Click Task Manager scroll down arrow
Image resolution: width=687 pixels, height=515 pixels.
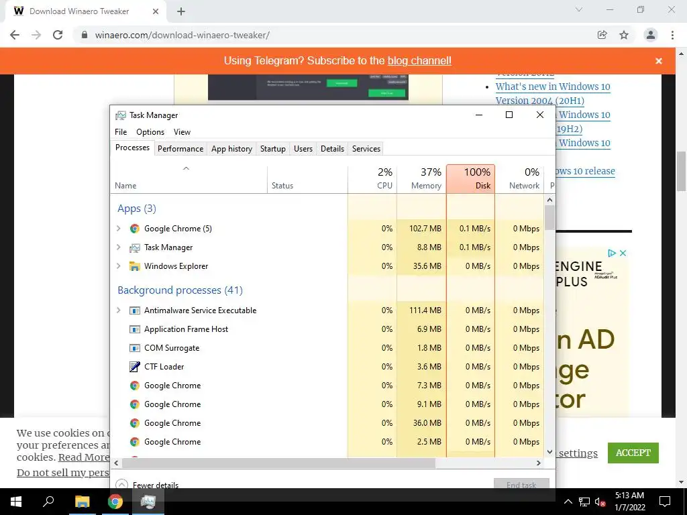pos(549,452)
